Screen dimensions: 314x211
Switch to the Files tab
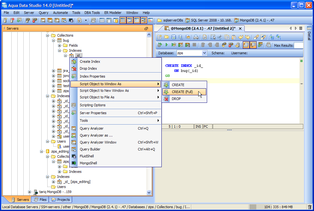tap(40, 200)
